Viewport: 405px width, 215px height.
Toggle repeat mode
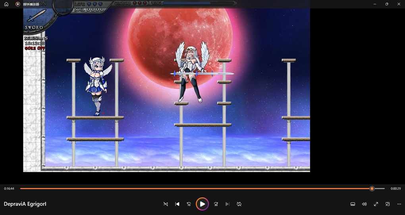[x=239, y=204]
